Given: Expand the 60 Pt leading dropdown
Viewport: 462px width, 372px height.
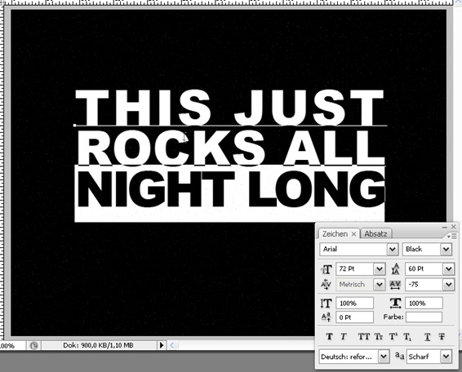Looking at the screenshot, I should click(448, 269).
